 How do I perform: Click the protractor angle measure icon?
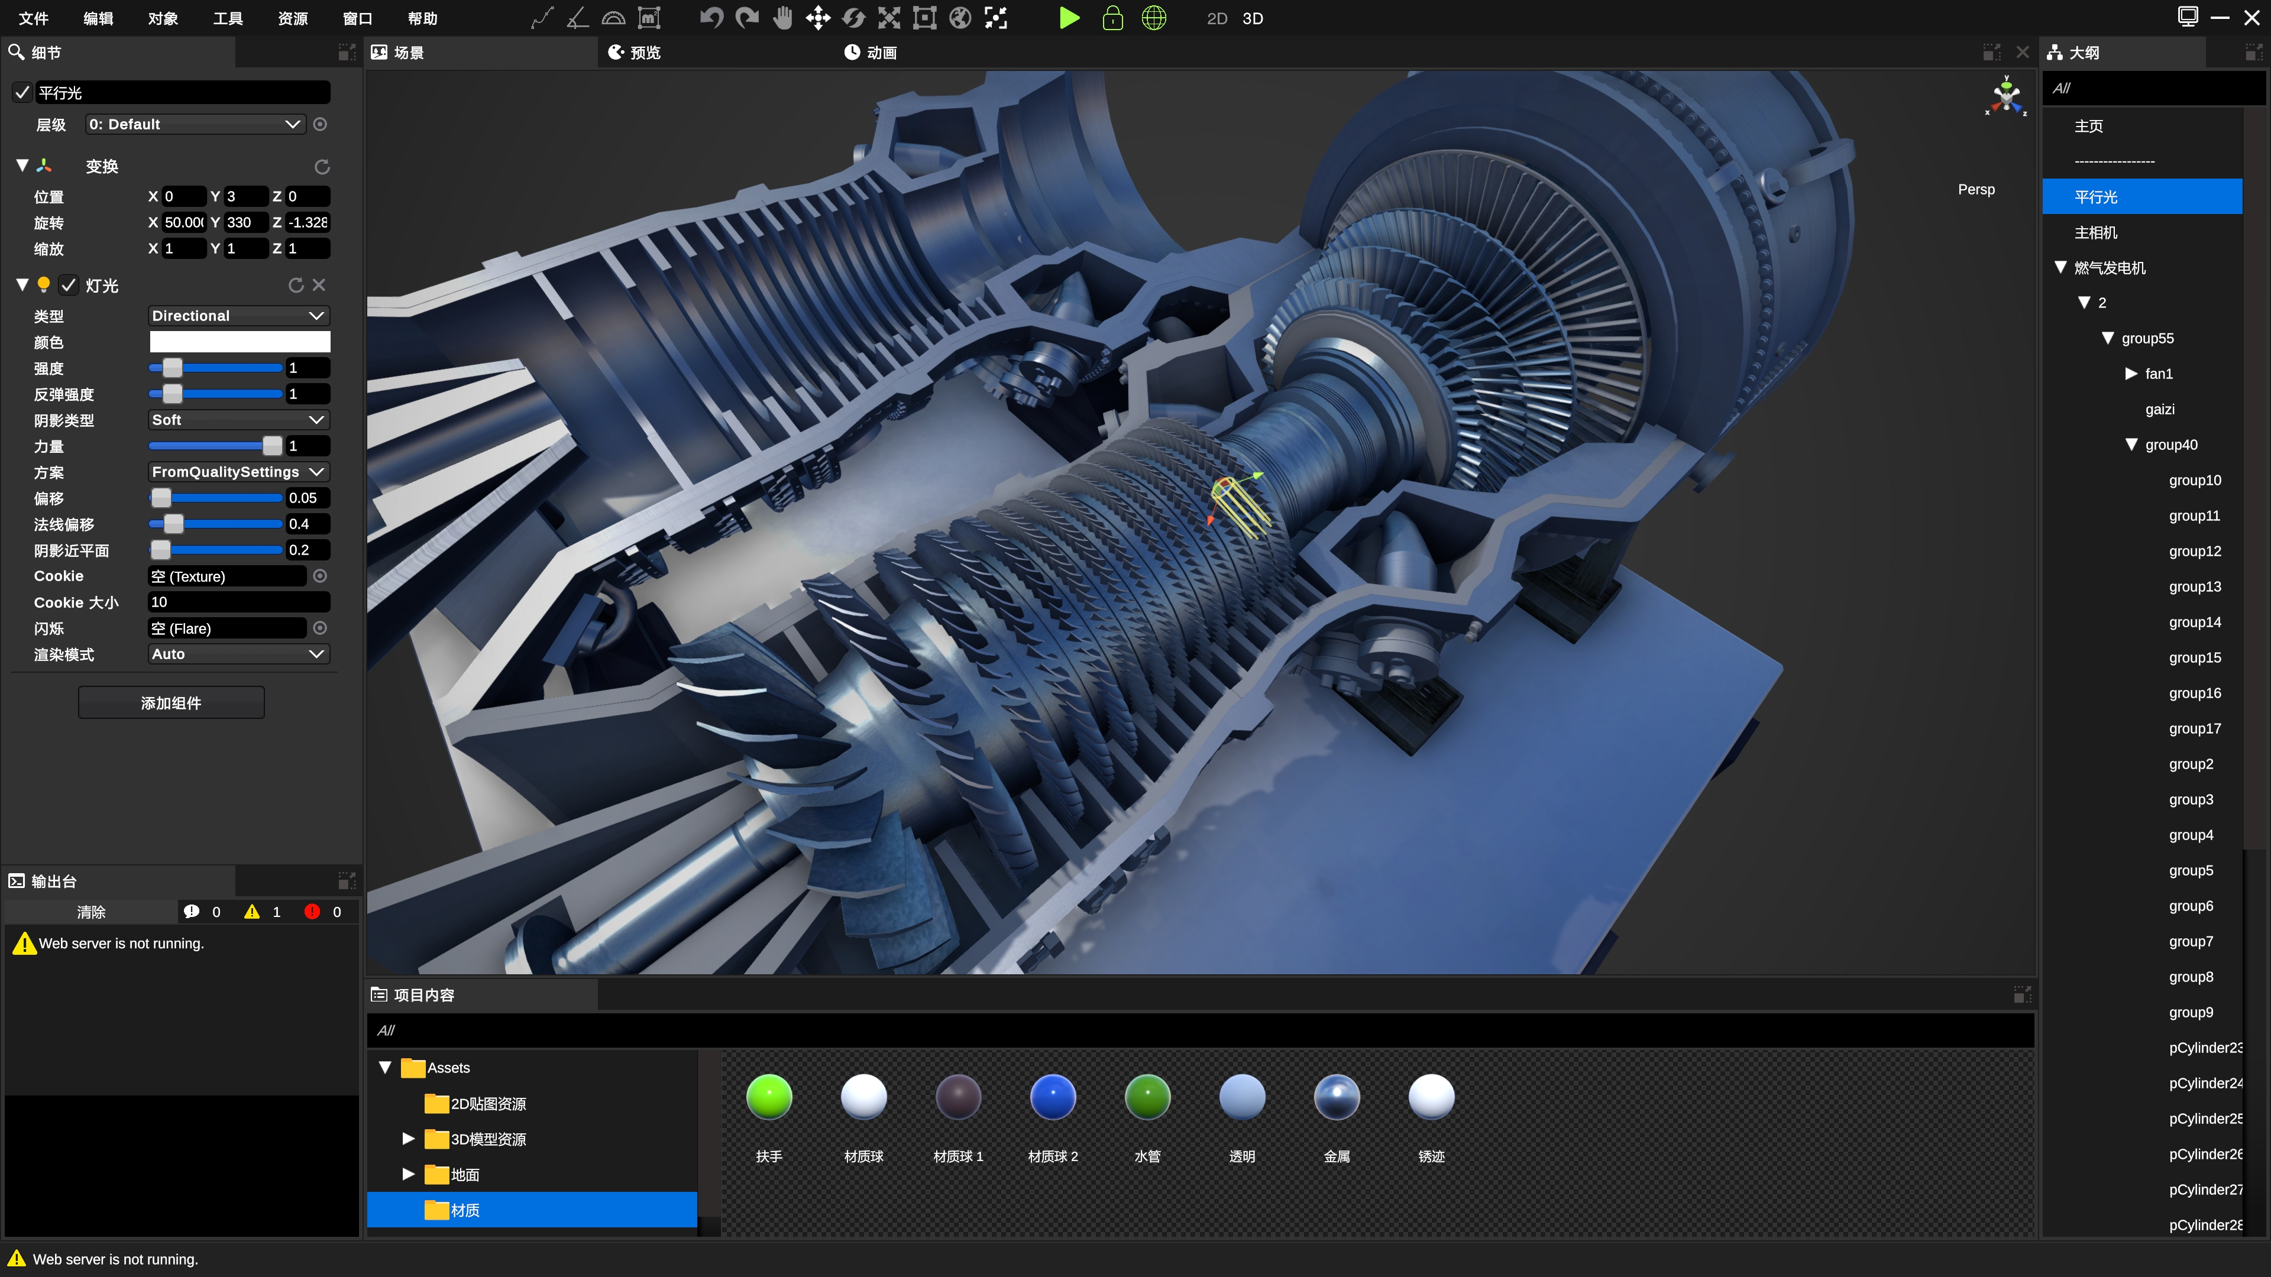point(613,18)
